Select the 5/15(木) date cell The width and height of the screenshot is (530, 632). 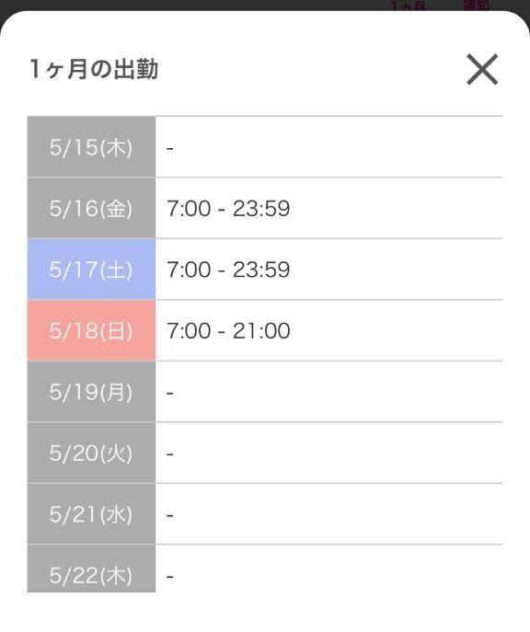91,146
